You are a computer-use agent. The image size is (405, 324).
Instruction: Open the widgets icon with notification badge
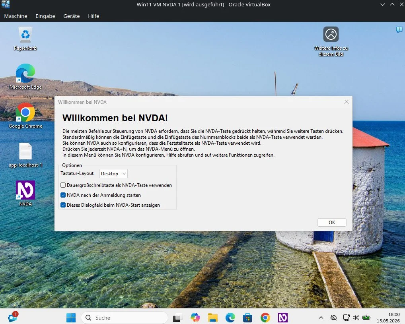(13, 317)
